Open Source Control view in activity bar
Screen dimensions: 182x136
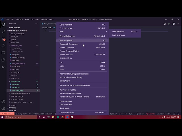3,39
